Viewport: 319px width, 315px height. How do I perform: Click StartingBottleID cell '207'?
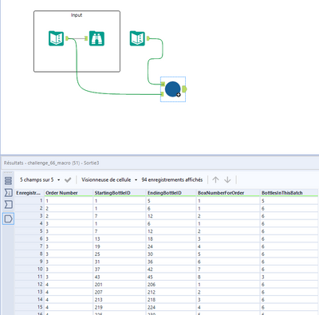click(x=120, y=292)
